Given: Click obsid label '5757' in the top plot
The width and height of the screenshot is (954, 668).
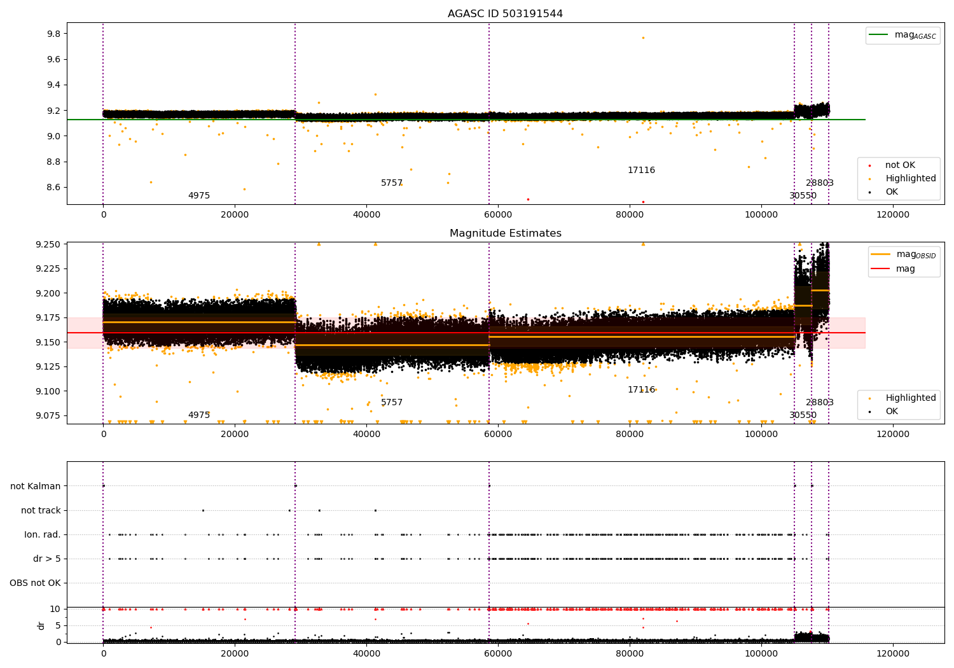Looking at the screenshot, I should point(392,183).
